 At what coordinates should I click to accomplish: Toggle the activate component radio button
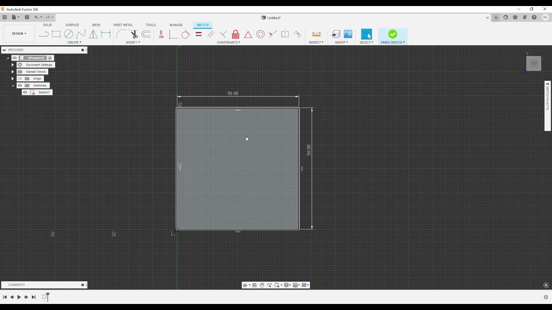coord(50,58)
